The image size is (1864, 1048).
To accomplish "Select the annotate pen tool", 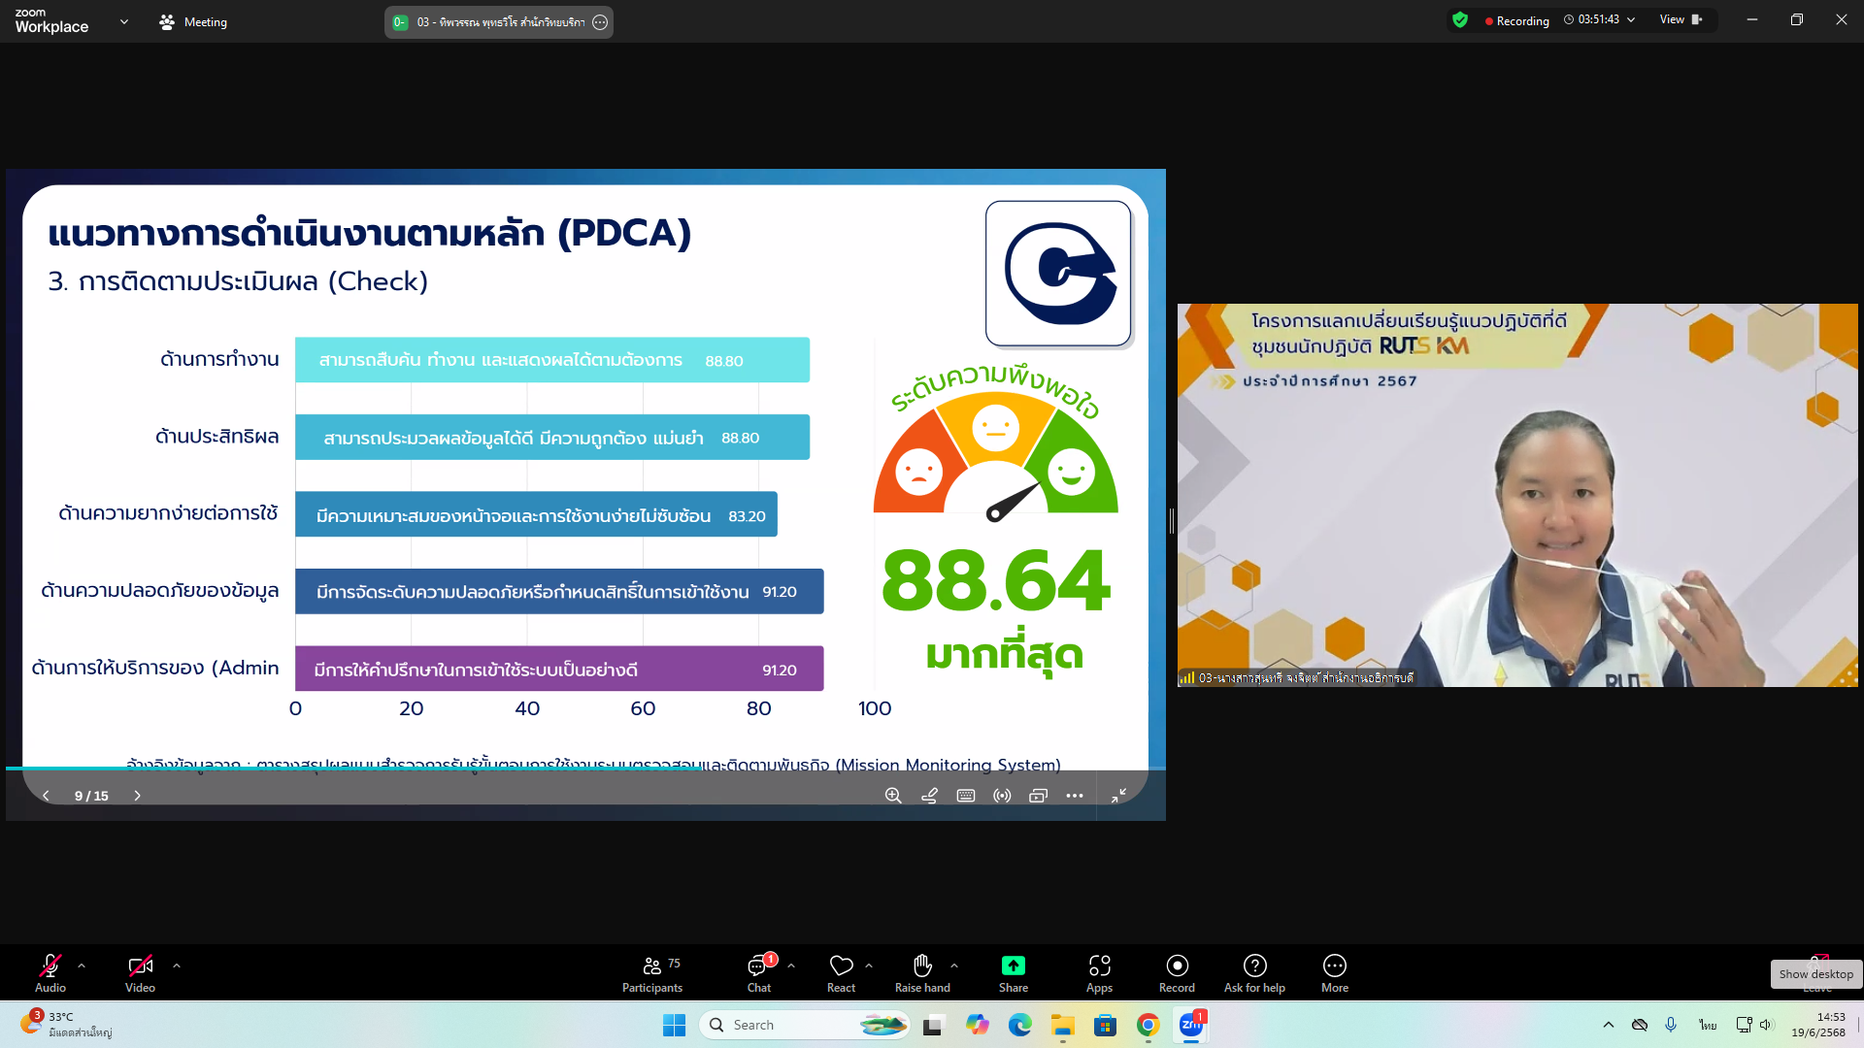I will 929,796.
